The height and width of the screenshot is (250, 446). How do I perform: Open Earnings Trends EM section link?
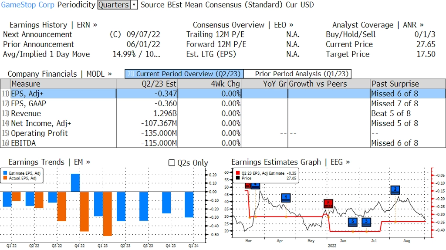click(50, 162)
